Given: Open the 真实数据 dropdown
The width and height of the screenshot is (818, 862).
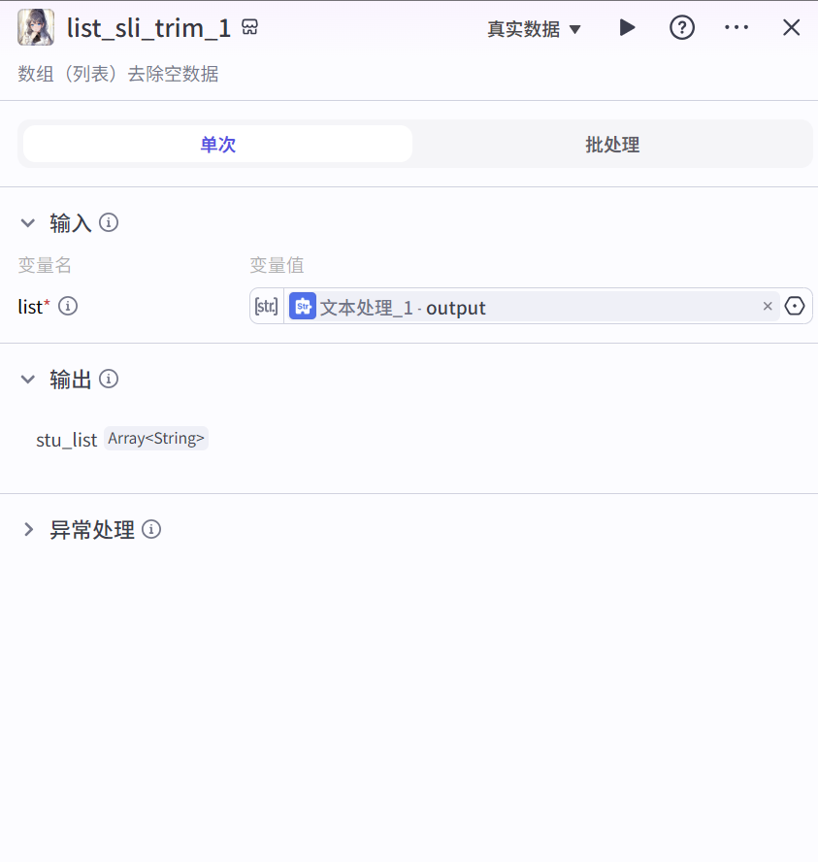Looking at the screenshot, I should coord(534,28).
